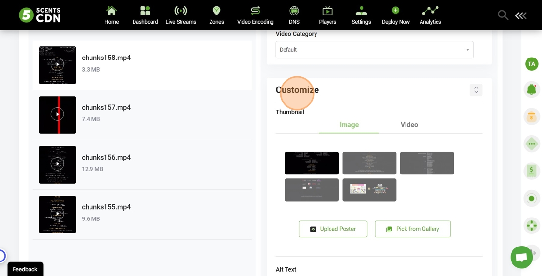The image size is (542, 276).
Task: Open the notifications bell icon
Action: pos(532,89)
